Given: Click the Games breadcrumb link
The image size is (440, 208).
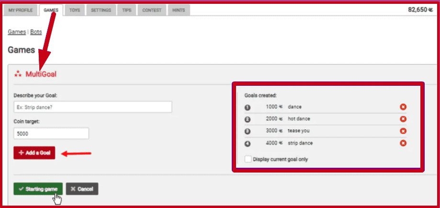Looking at the screenshot, I should click(17, 32).
